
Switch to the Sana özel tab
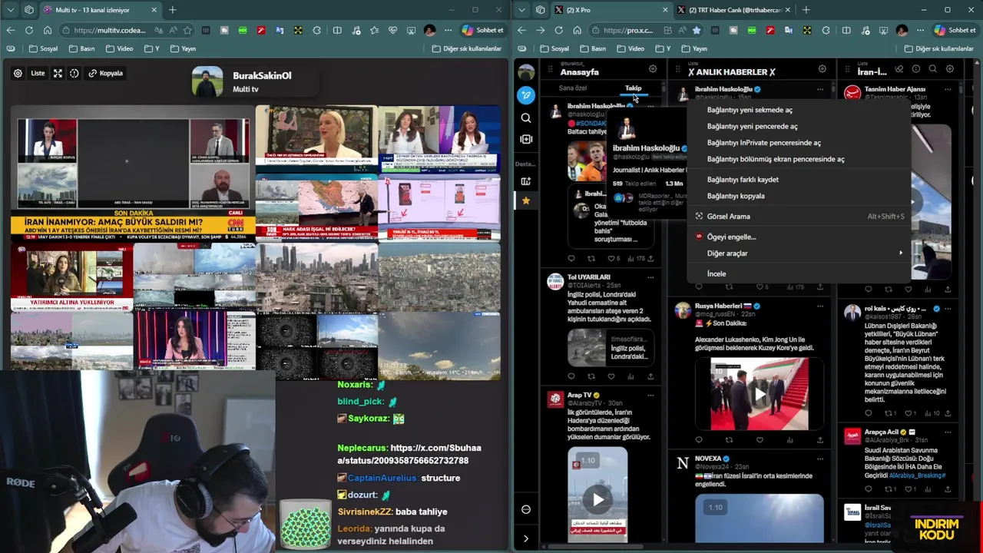click(x=573, y=88)
